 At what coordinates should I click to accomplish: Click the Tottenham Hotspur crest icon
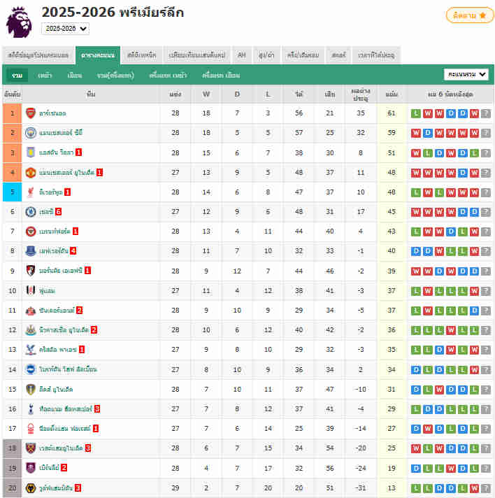(x=30, y=408)
